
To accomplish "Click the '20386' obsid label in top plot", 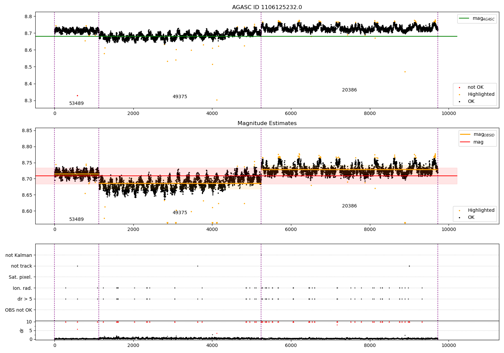I will [x=349, y=90].
